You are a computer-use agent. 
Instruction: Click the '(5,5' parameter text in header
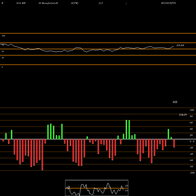click(101, 3)
